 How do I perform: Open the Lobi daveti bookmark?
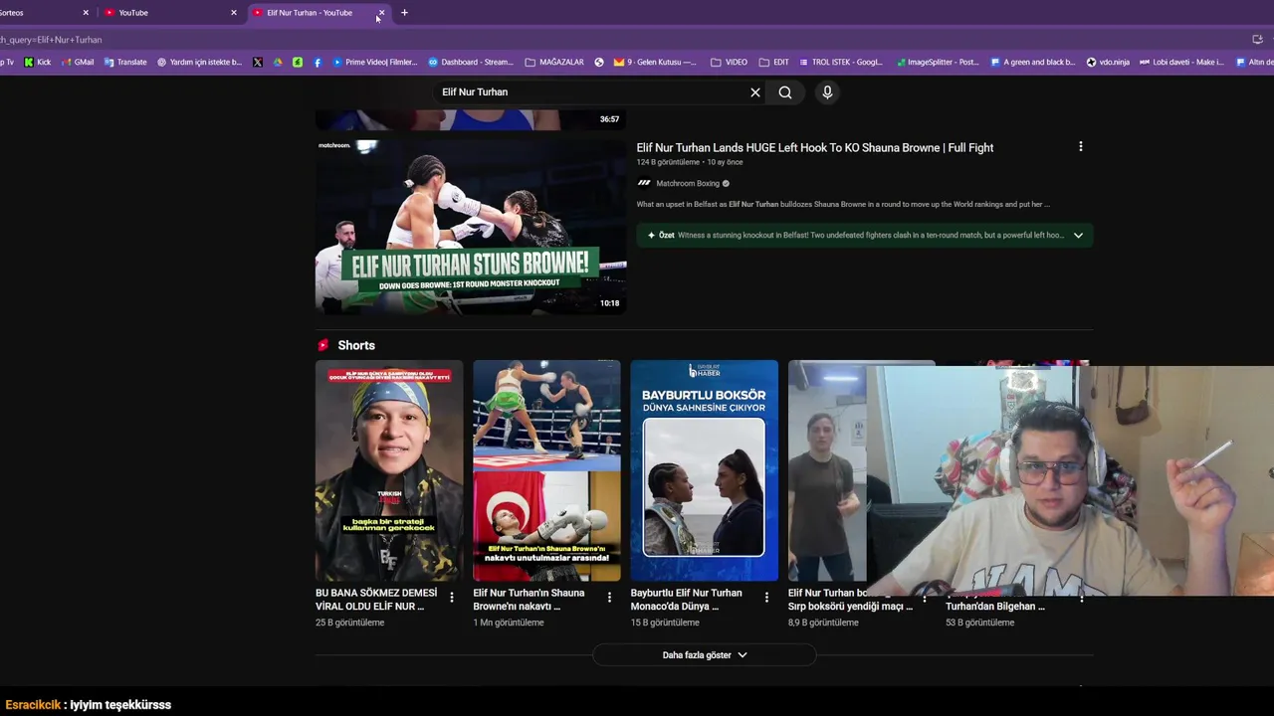click(x=1181, y=62)
